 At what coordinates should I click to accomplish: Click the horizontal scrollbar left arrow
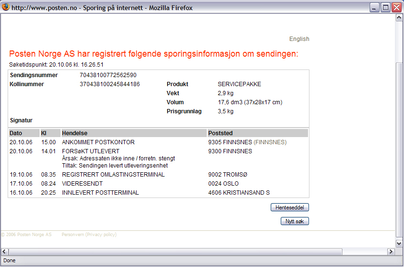(x=5, y=252)
